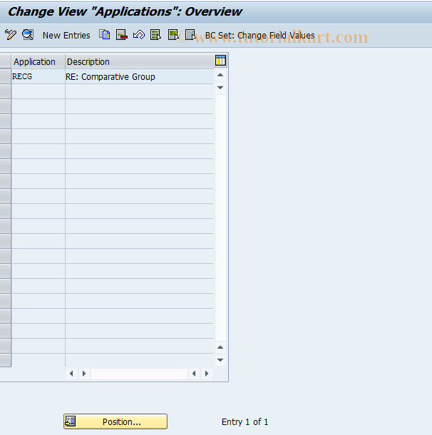
Task: Click the Select Block icon
Action: [x=173, y=35]
